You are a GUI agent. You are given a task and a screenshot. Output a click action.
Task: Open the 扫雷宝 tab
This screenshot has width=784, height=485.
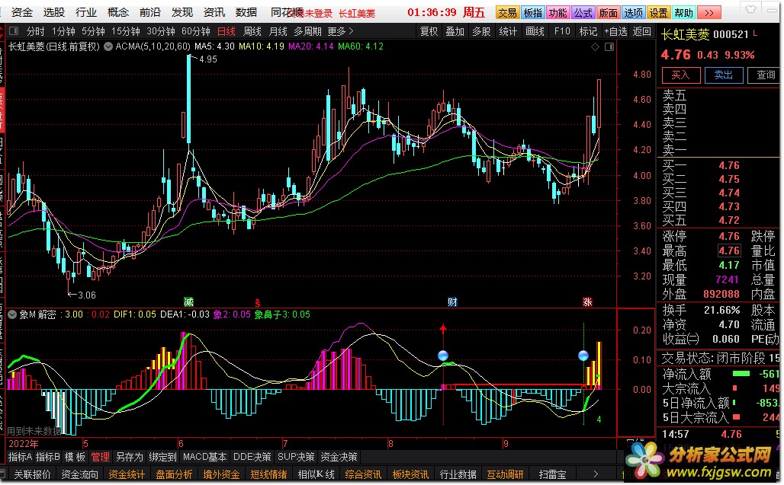552,474
